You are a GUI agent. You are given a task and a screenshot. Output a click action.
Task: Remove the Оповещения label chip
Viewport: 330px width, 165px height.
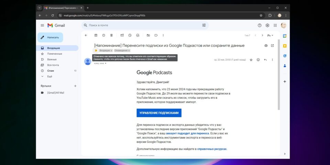[129, 51]
